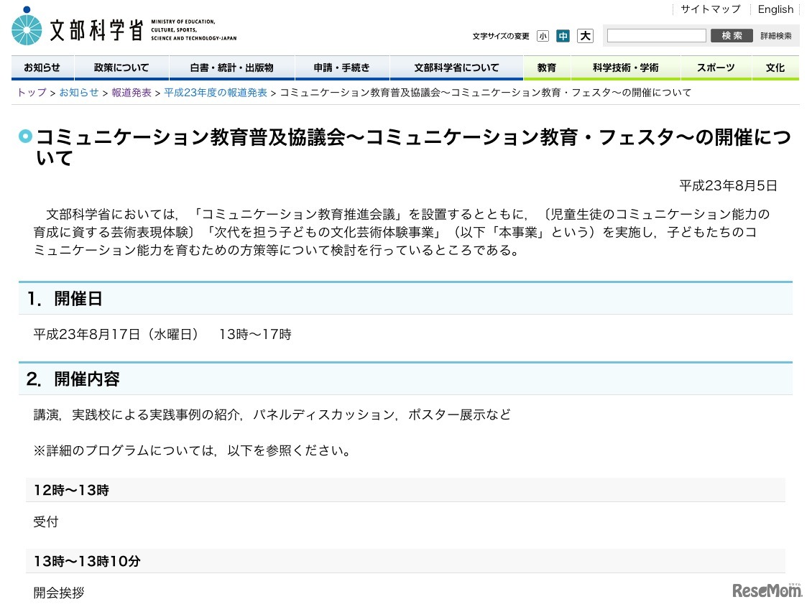This screenshot has height=607, width=812.
Task: Open the 科学技術・学術 section
Action: pyautogui.click(x=624, y=67)
